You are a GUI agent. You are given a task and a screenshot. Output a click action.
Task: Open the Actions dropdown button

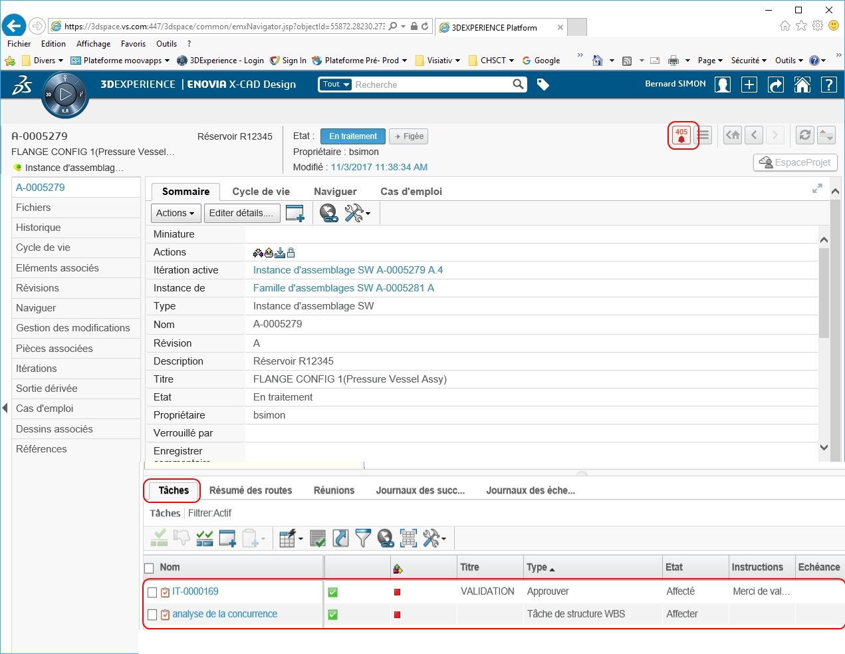coord(176,213)
